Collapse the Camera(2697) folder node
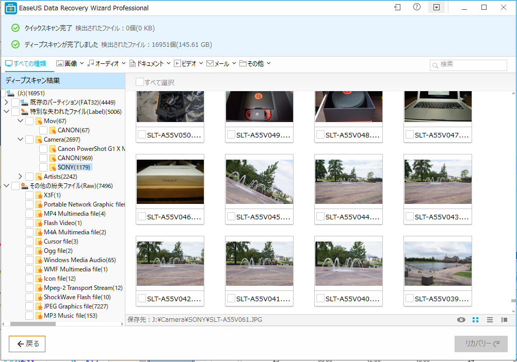The image size is (517, 362). pyautogui.click(x=20, y=140)
